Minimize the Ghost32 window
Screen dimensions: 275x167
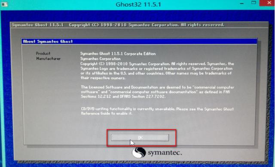point(242,3)
